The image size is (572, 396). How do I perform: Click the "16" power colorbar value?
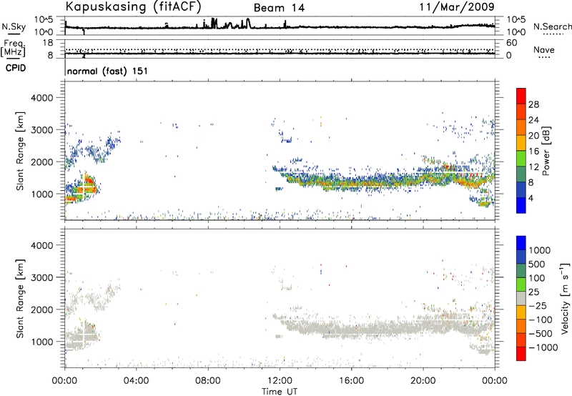[533, 152]
